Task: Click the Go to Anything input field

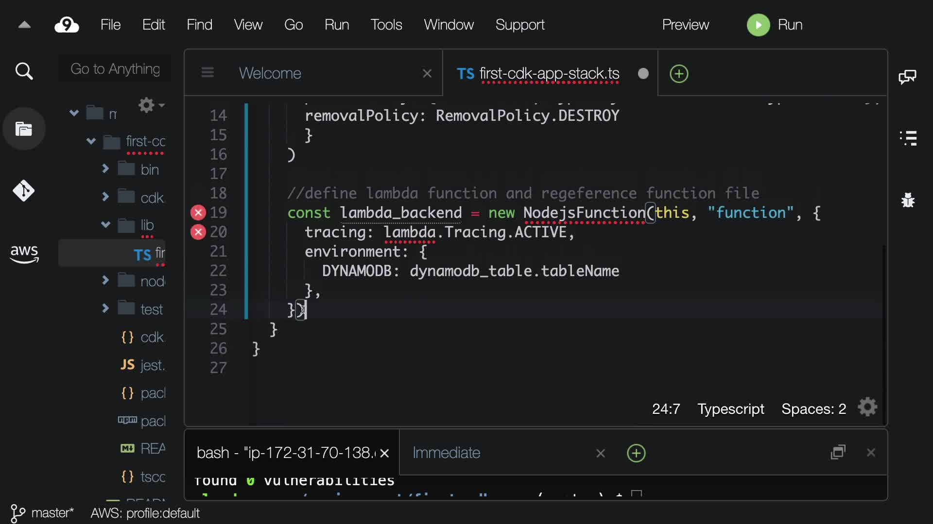Action: point(115,69)
